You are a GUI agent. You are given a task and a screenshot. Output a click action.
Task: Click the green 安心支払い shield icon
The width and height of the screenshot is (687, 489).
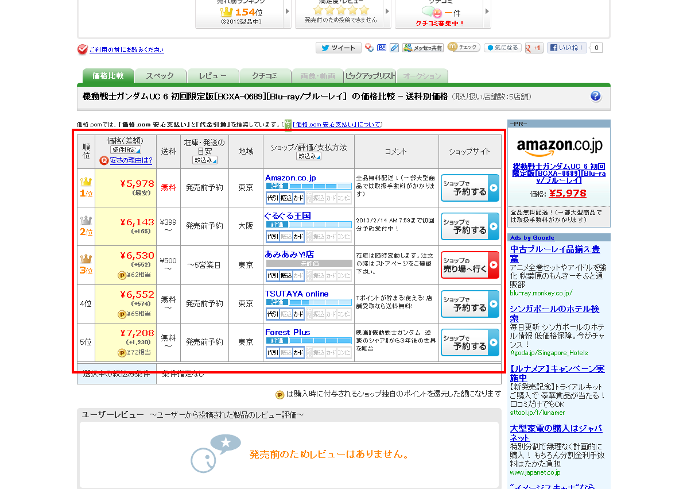click(288, 125)
